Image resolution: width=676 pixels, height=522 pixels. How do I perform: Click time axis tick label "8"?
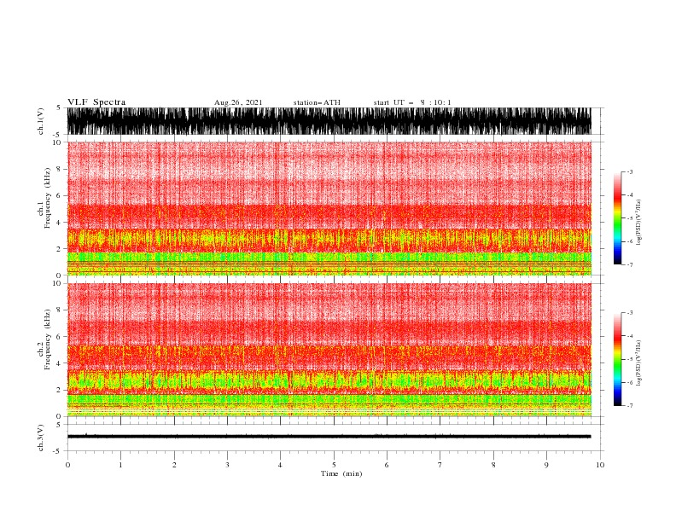[x=493, y=465]
